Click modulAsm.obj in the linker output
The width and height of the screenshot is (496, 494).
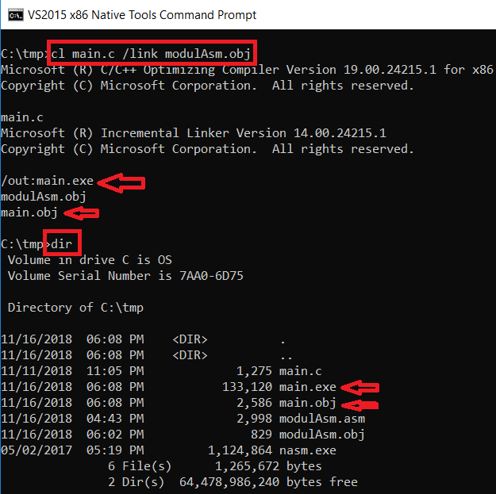[44, 197]
